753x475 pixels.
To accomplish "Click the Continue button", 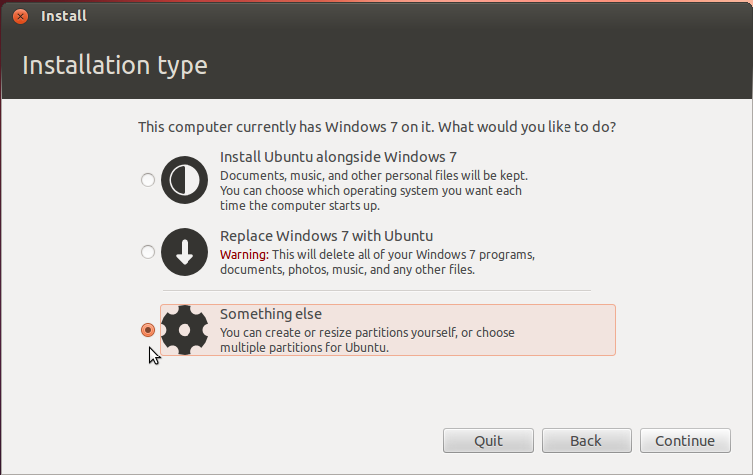I will [x=685, y=440].
